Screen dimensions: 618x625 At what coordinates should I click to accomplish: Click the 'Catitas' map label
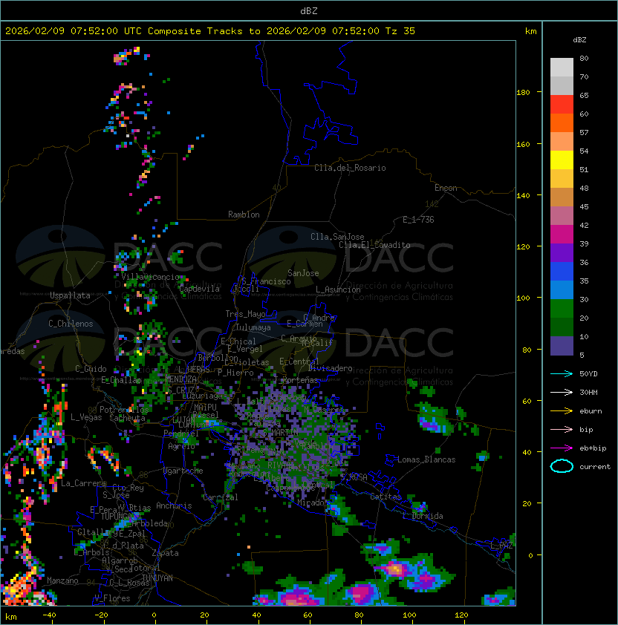tap(386, 497)
